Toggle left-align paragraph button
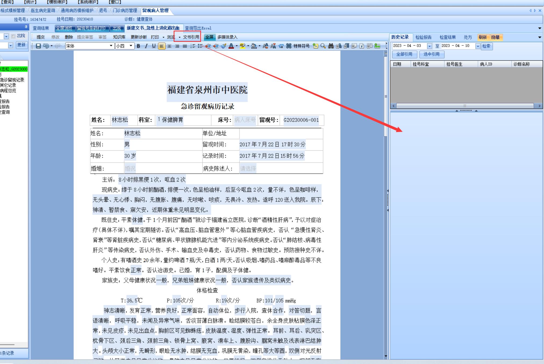 [x=162, y=46]
